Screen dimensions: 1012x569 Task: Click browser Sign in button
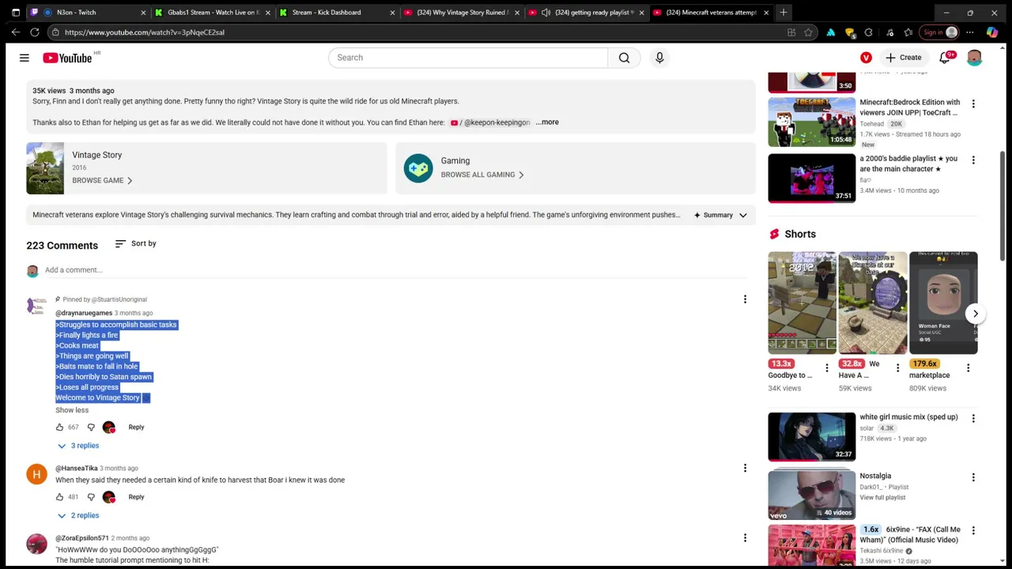tap(940, 32)
